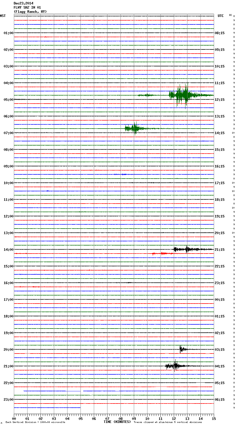Click the 11:15 UTC time label
236x426 pixels.
pos(220,83)
